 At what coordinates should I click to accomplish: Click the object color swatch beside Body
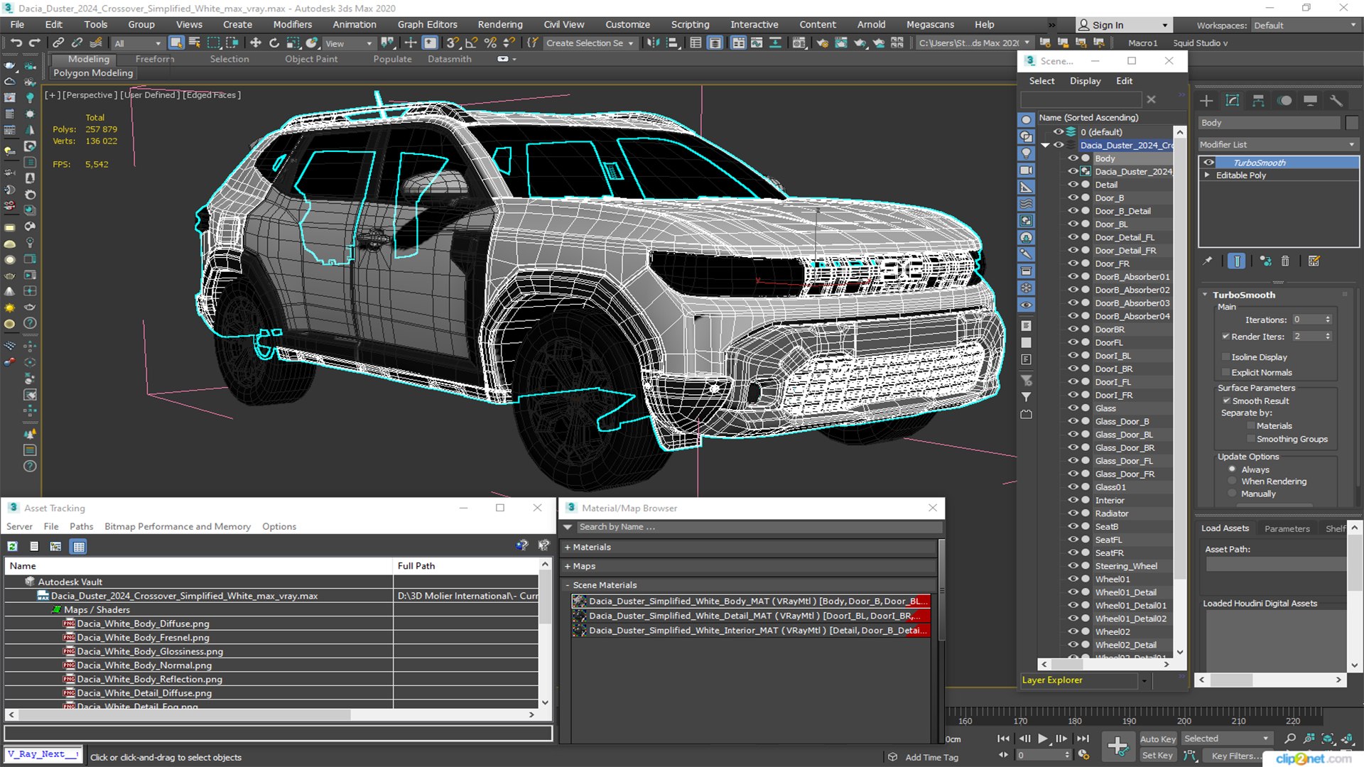pyautogui.click(x=1352, y=123)
